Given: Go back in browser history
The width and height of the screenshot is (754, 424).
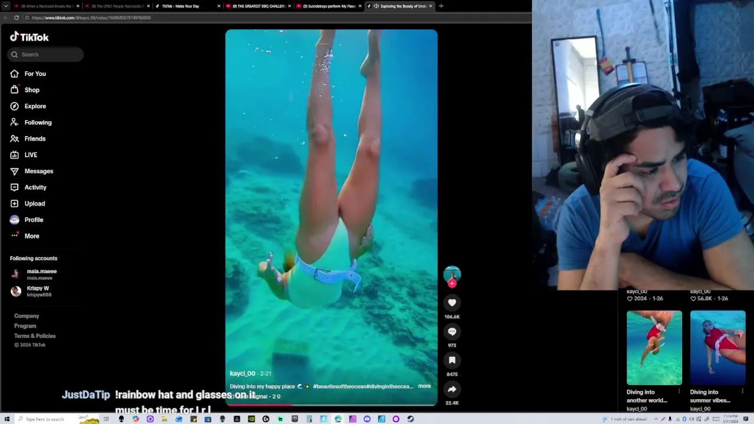Looking at the screenshot, I should click(6, 18).
